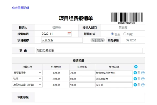Click the 事由 field containing 项目经费报销

click(x=89, y=51)
